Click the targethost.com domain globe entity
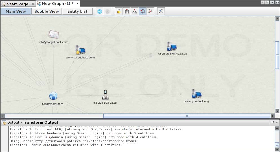The height and width of the screenshot is (152, 280). click(53, 96)
